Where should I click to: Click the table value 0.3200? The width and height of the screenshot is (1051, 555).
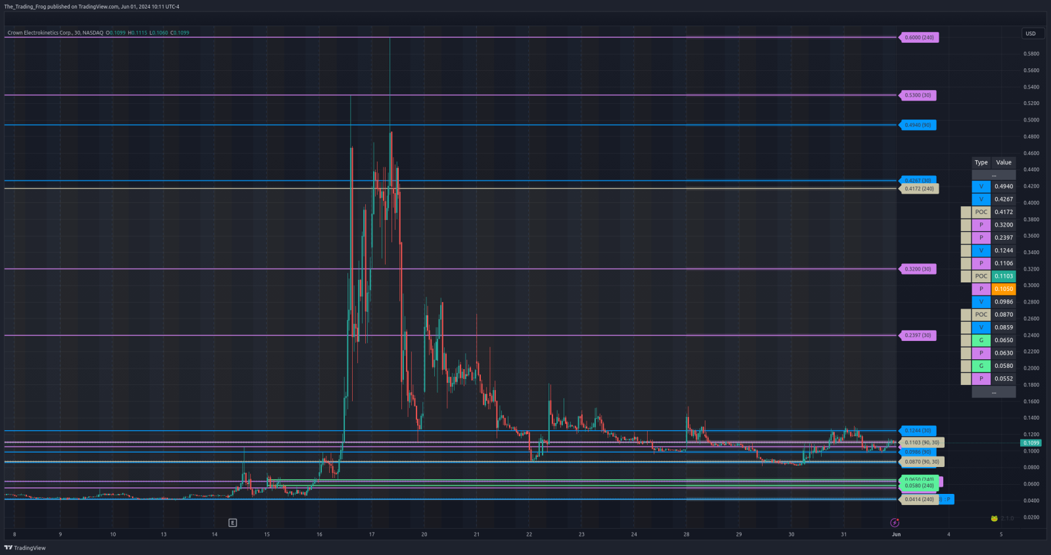point(1004,225)
